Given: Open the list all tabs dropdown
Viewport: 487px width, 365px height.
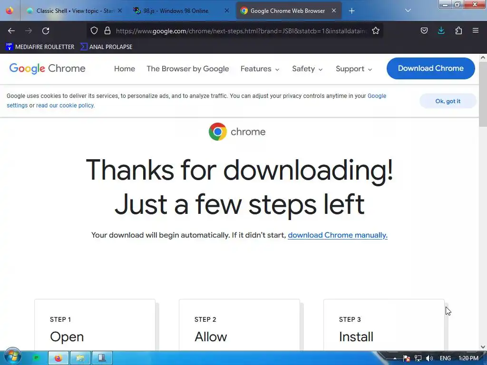Looking at the screenshot, I should click(408, 10).
